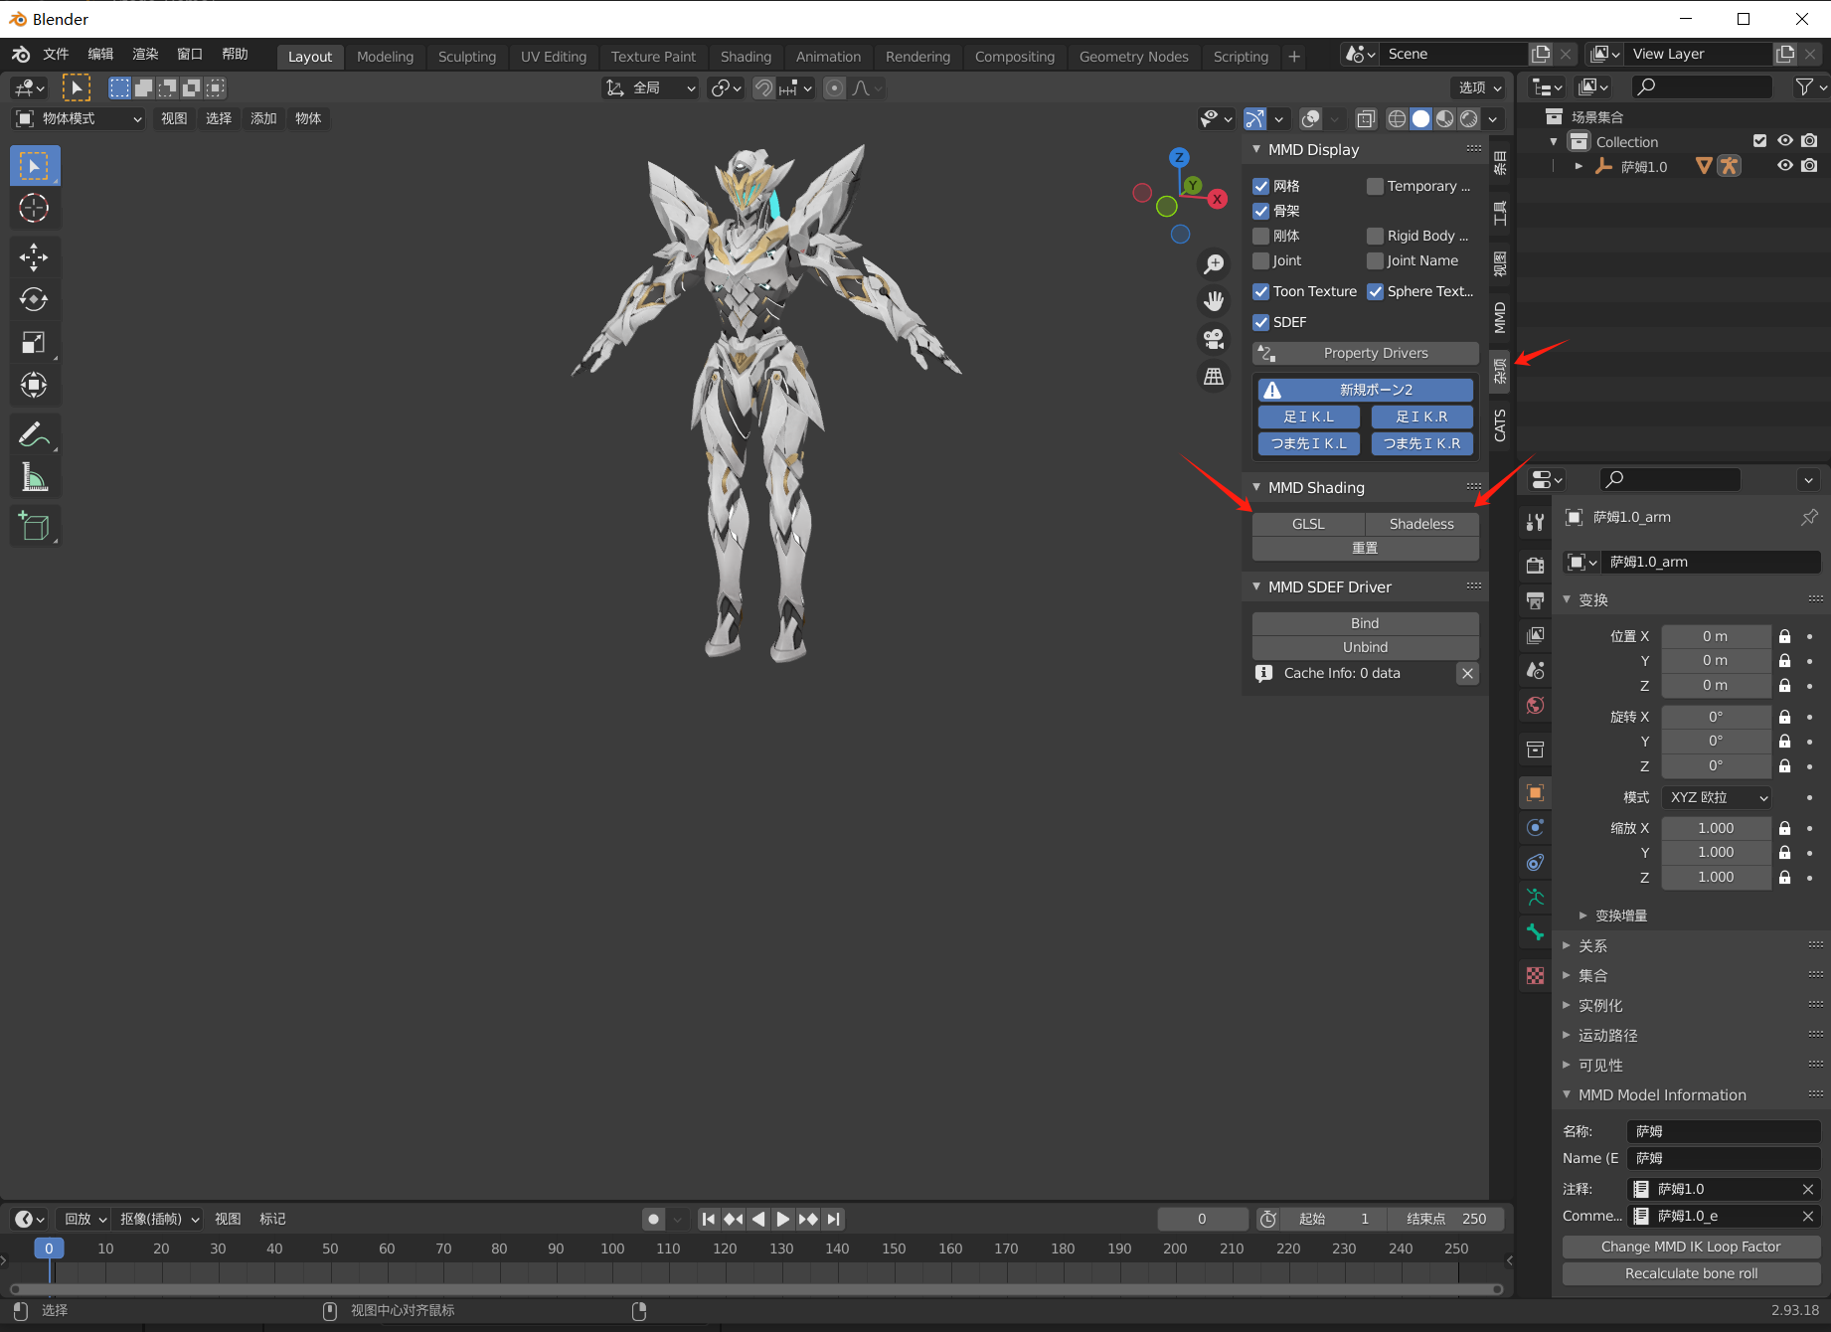Open the View Layer properties tab
Screen dimensions: 1831x1332
[x=1536, y=635]
